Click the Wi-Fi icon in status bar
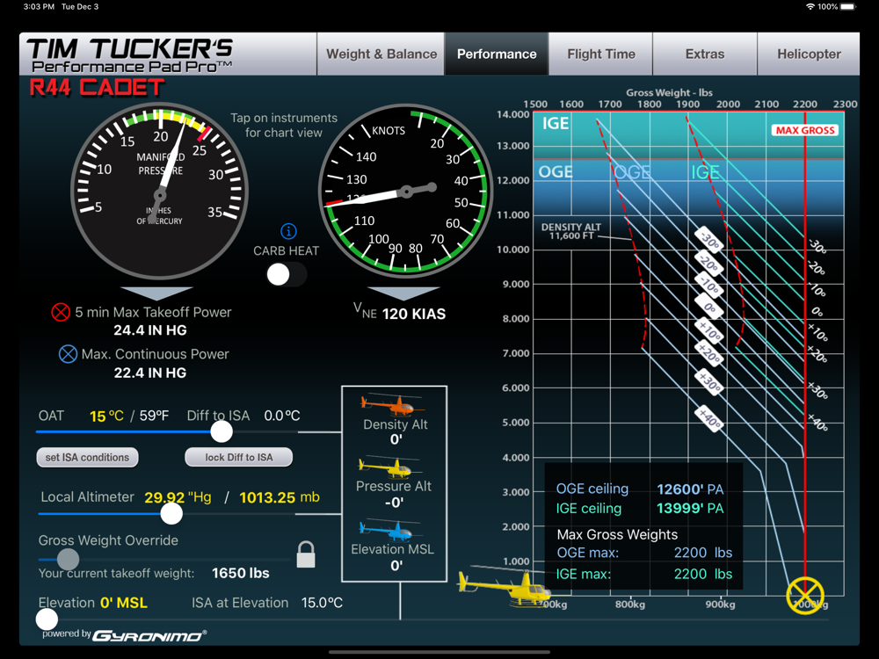The image size is (879, 659). (x=810, y=7)
